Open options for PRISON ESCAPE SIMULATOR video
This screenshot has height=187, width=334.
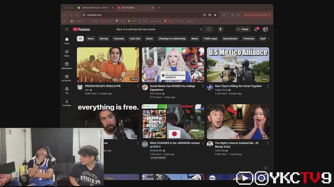(138, 86)
